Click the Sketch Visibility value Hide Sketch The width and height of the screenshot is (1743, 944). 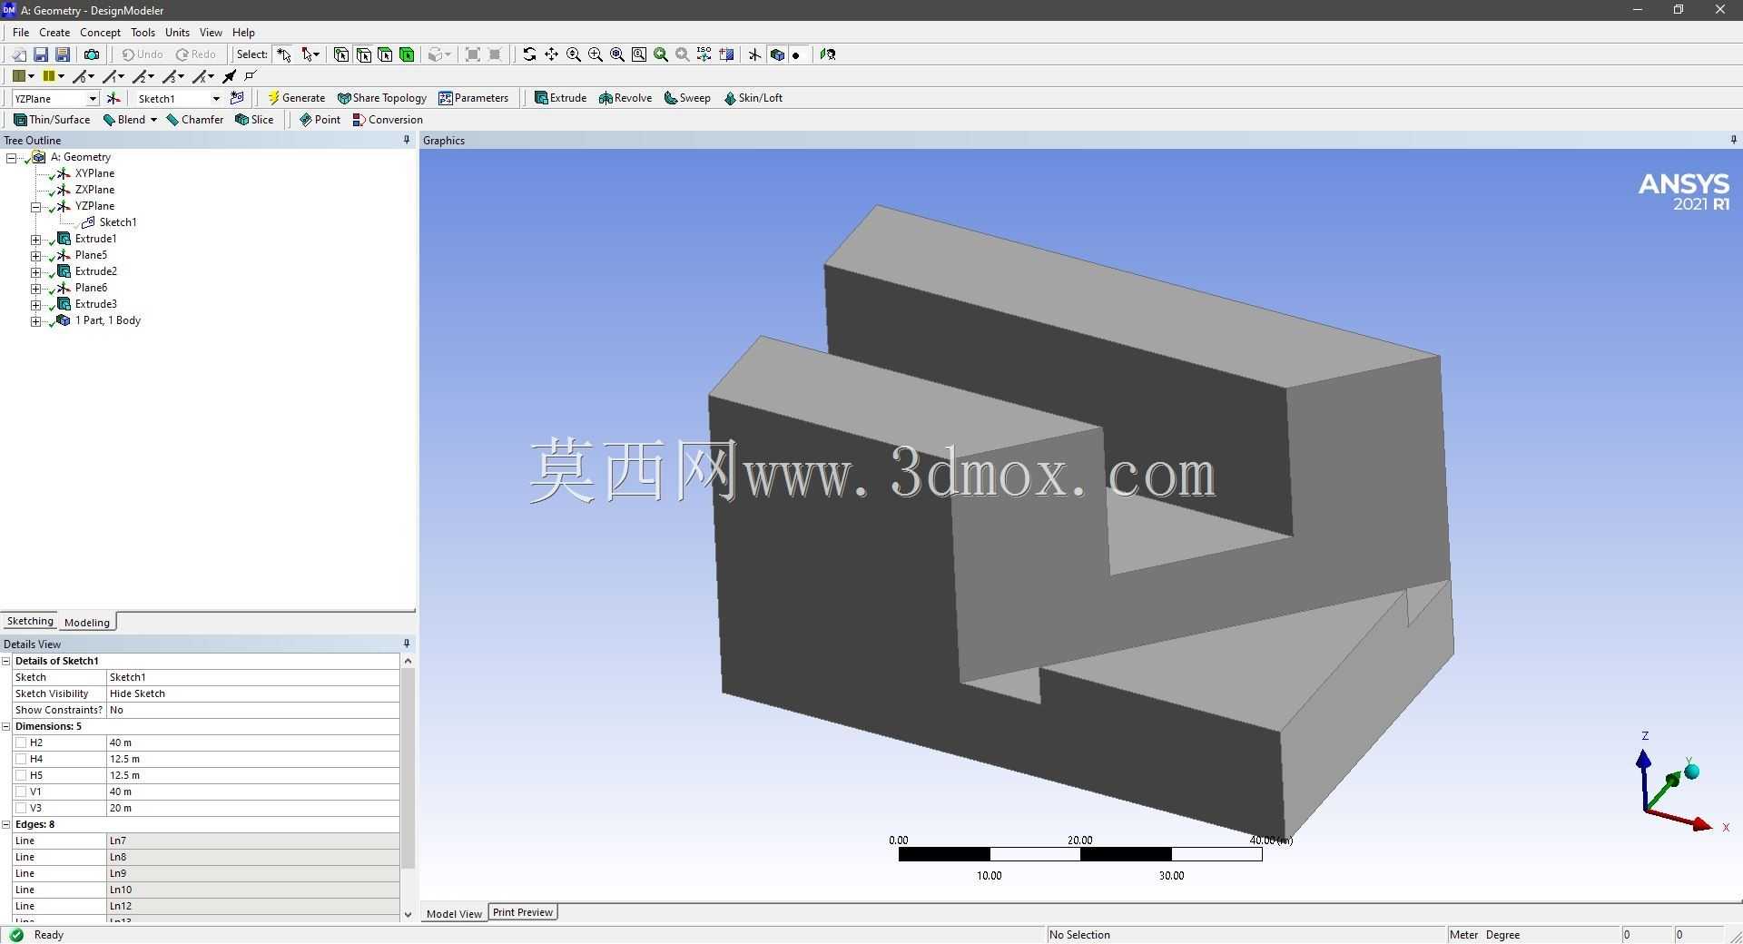tap(252, 693)
